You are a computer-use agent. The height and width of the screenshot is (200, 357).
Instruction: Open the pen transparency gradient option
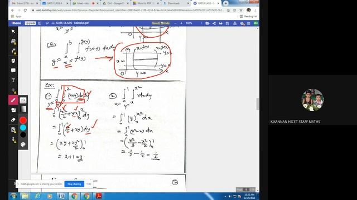[x=23, y=109]
